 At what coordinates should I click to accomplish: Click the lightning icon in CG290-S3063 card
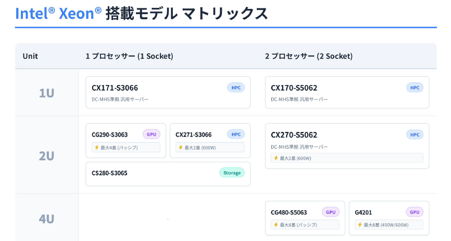pyautogui.click(x=96, y=148)
